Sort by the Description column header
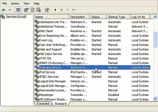158x112 pixels. click(79, 17)
